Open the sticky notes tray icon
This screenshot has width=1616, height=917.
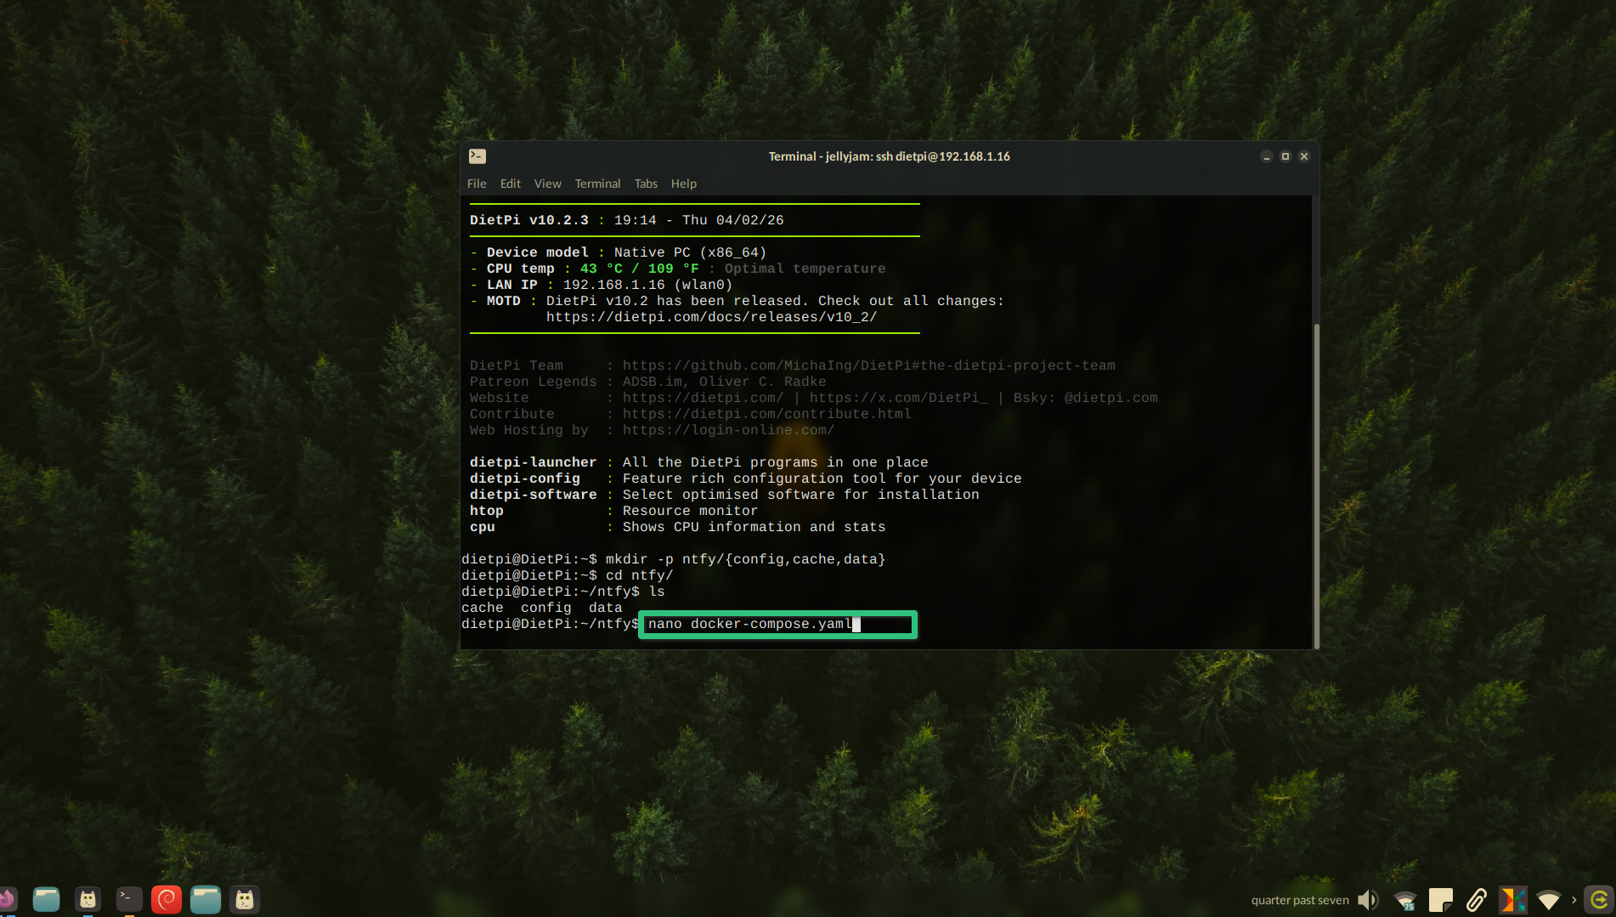1441,900
